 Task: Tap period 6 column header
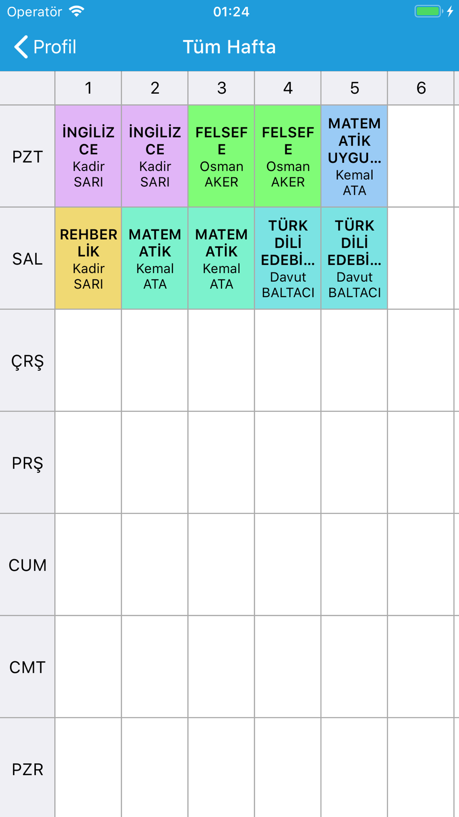421,88
